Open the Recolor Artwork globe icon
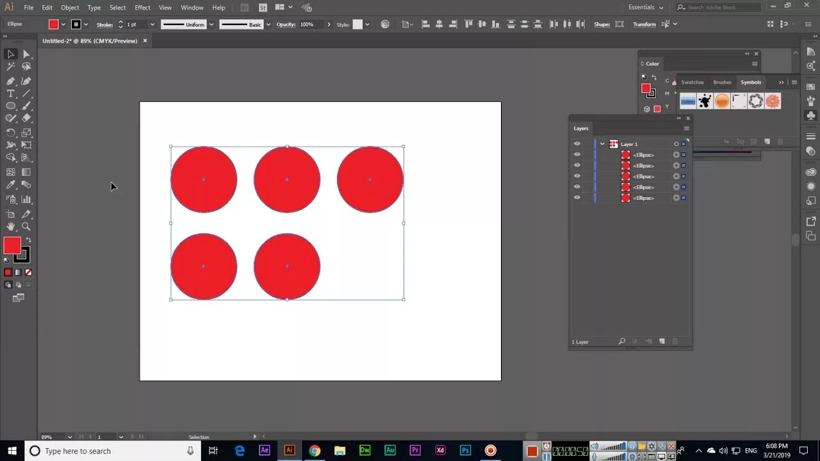The height and width of the screenshot is (461, 820). (x=385, y=24)
